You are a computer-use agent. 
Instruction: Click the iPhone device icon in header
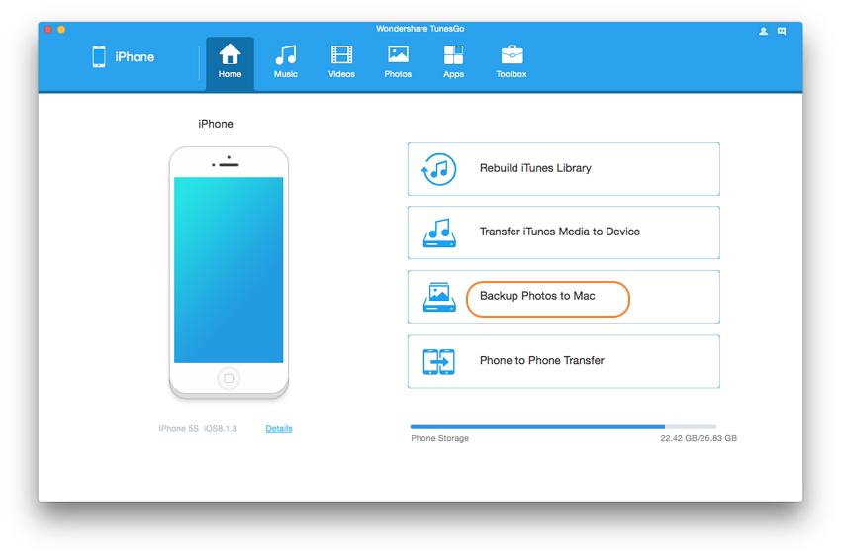(x=99, y=56)
